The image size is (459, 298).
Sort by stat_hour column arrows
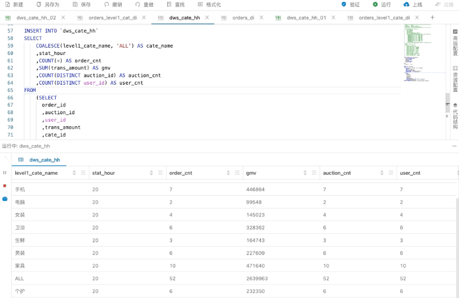click(x=151, y=173)
